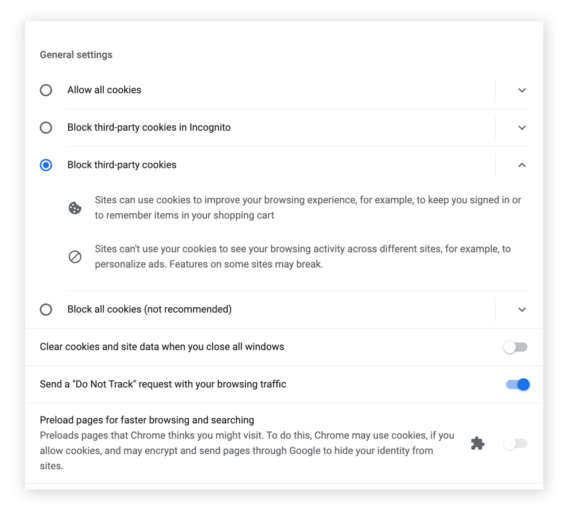Image resolution: width=568 pixels, height=514 pixels.
Task: Click the blocked-circle icon next to second description
Action: coord(75,257)
